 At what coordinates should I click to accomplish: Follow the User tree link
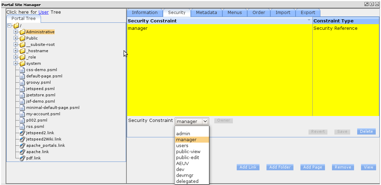(43, 12)
